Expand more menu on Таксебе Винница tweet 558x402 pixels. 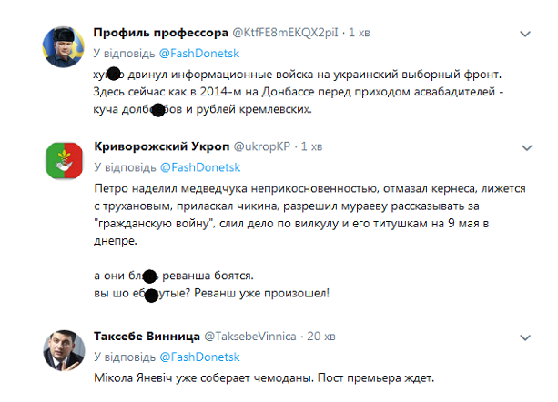click(x=525, y=337)
